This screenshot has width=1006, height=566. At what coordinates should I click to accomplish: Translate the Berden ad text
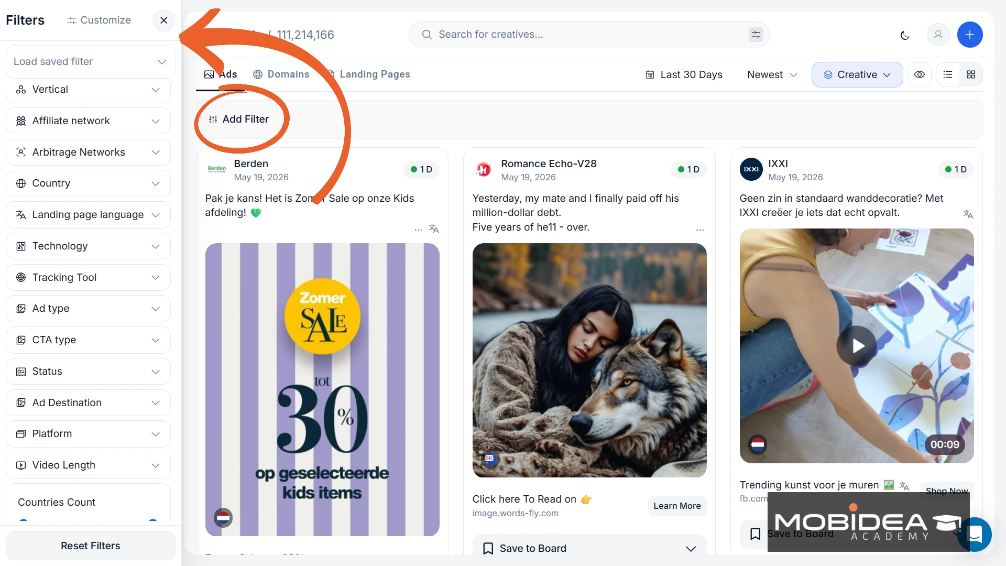(434, 228)
